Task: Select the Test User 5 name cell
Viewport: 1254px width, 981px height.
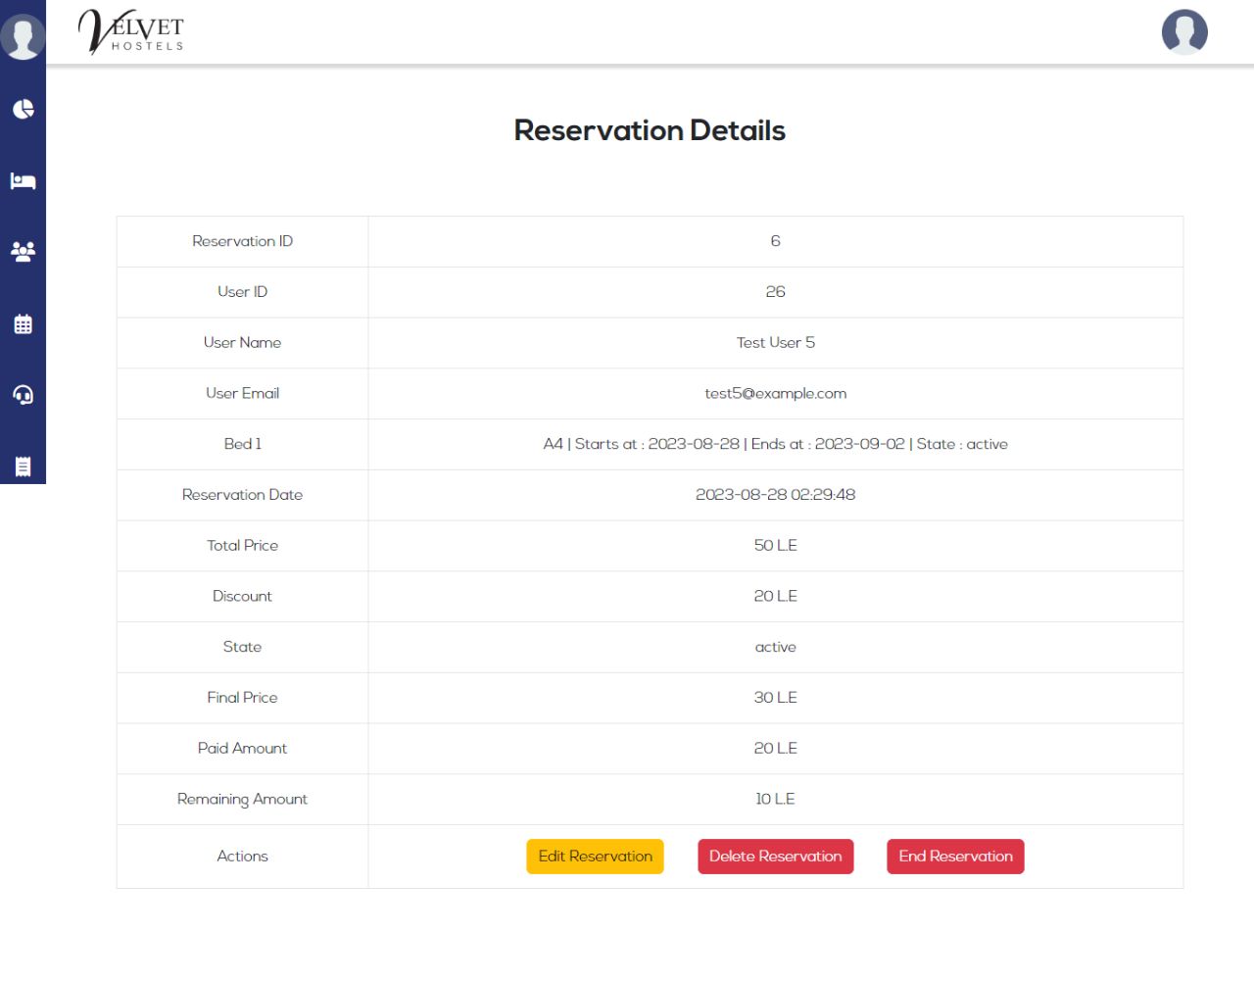Action: pyautogui.click(x=775, y=343)
